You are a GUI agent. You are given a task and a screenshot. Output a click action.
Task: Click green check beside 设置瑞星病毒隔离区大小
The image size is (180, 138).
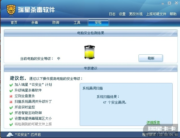coord(11,119)
